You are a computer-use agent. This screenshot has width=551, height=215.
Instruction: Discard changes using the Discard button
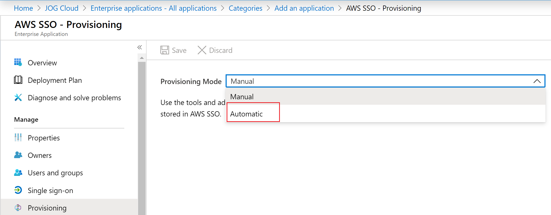(215, 50)
